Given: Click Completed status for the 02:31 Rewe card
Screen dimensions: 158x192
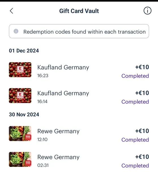Looking at the screenshot, I should point(135,166).
